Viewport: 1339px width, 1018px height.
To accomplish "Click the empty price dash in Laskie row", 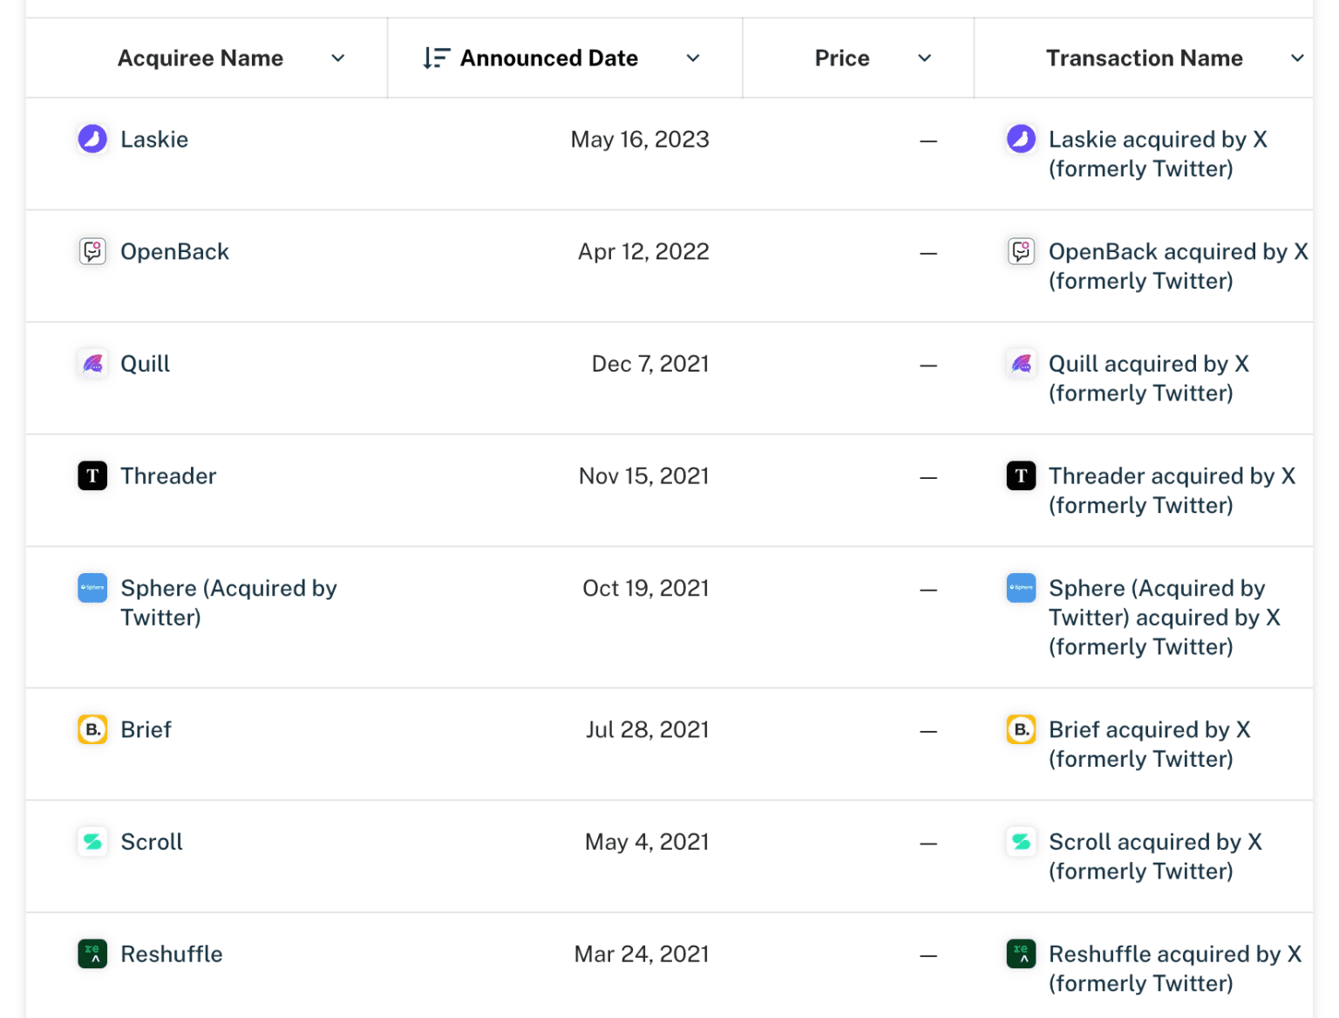I will [x=928, y=140].
